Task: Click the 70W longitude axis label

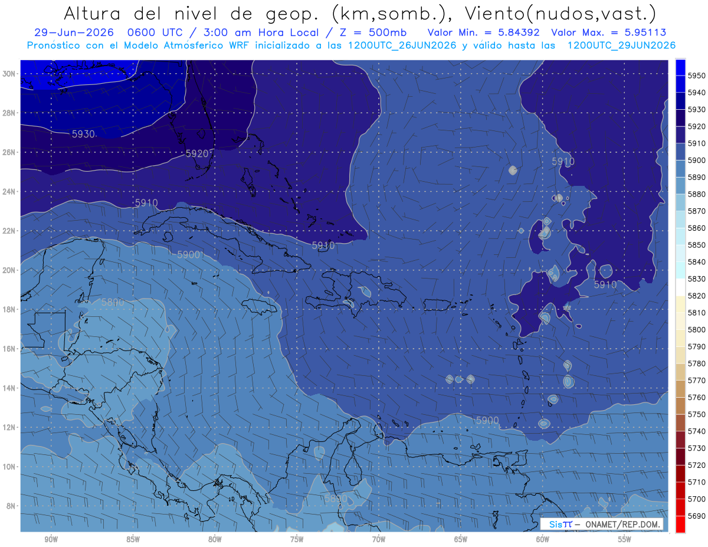Action: (x=379, y=539)
